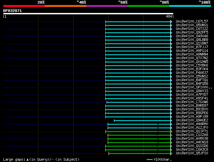Click the =100char. scale legend
The width and height of the screenshot is (214, 162).
coord(159,159)
